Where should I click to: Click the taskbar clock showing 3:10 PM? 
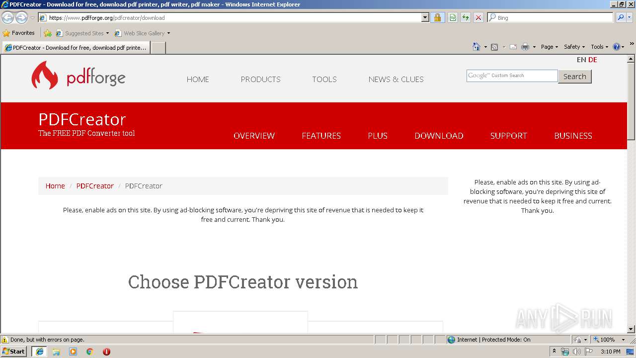coord(610,352)
